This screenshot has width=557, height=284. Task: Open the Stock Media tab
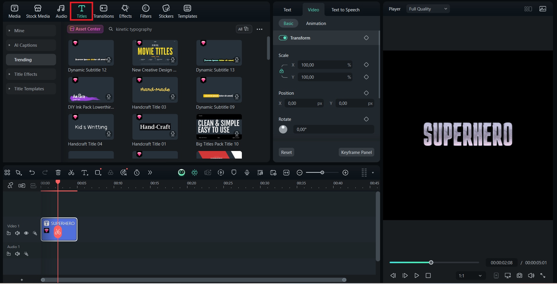[x=38, y=12]
